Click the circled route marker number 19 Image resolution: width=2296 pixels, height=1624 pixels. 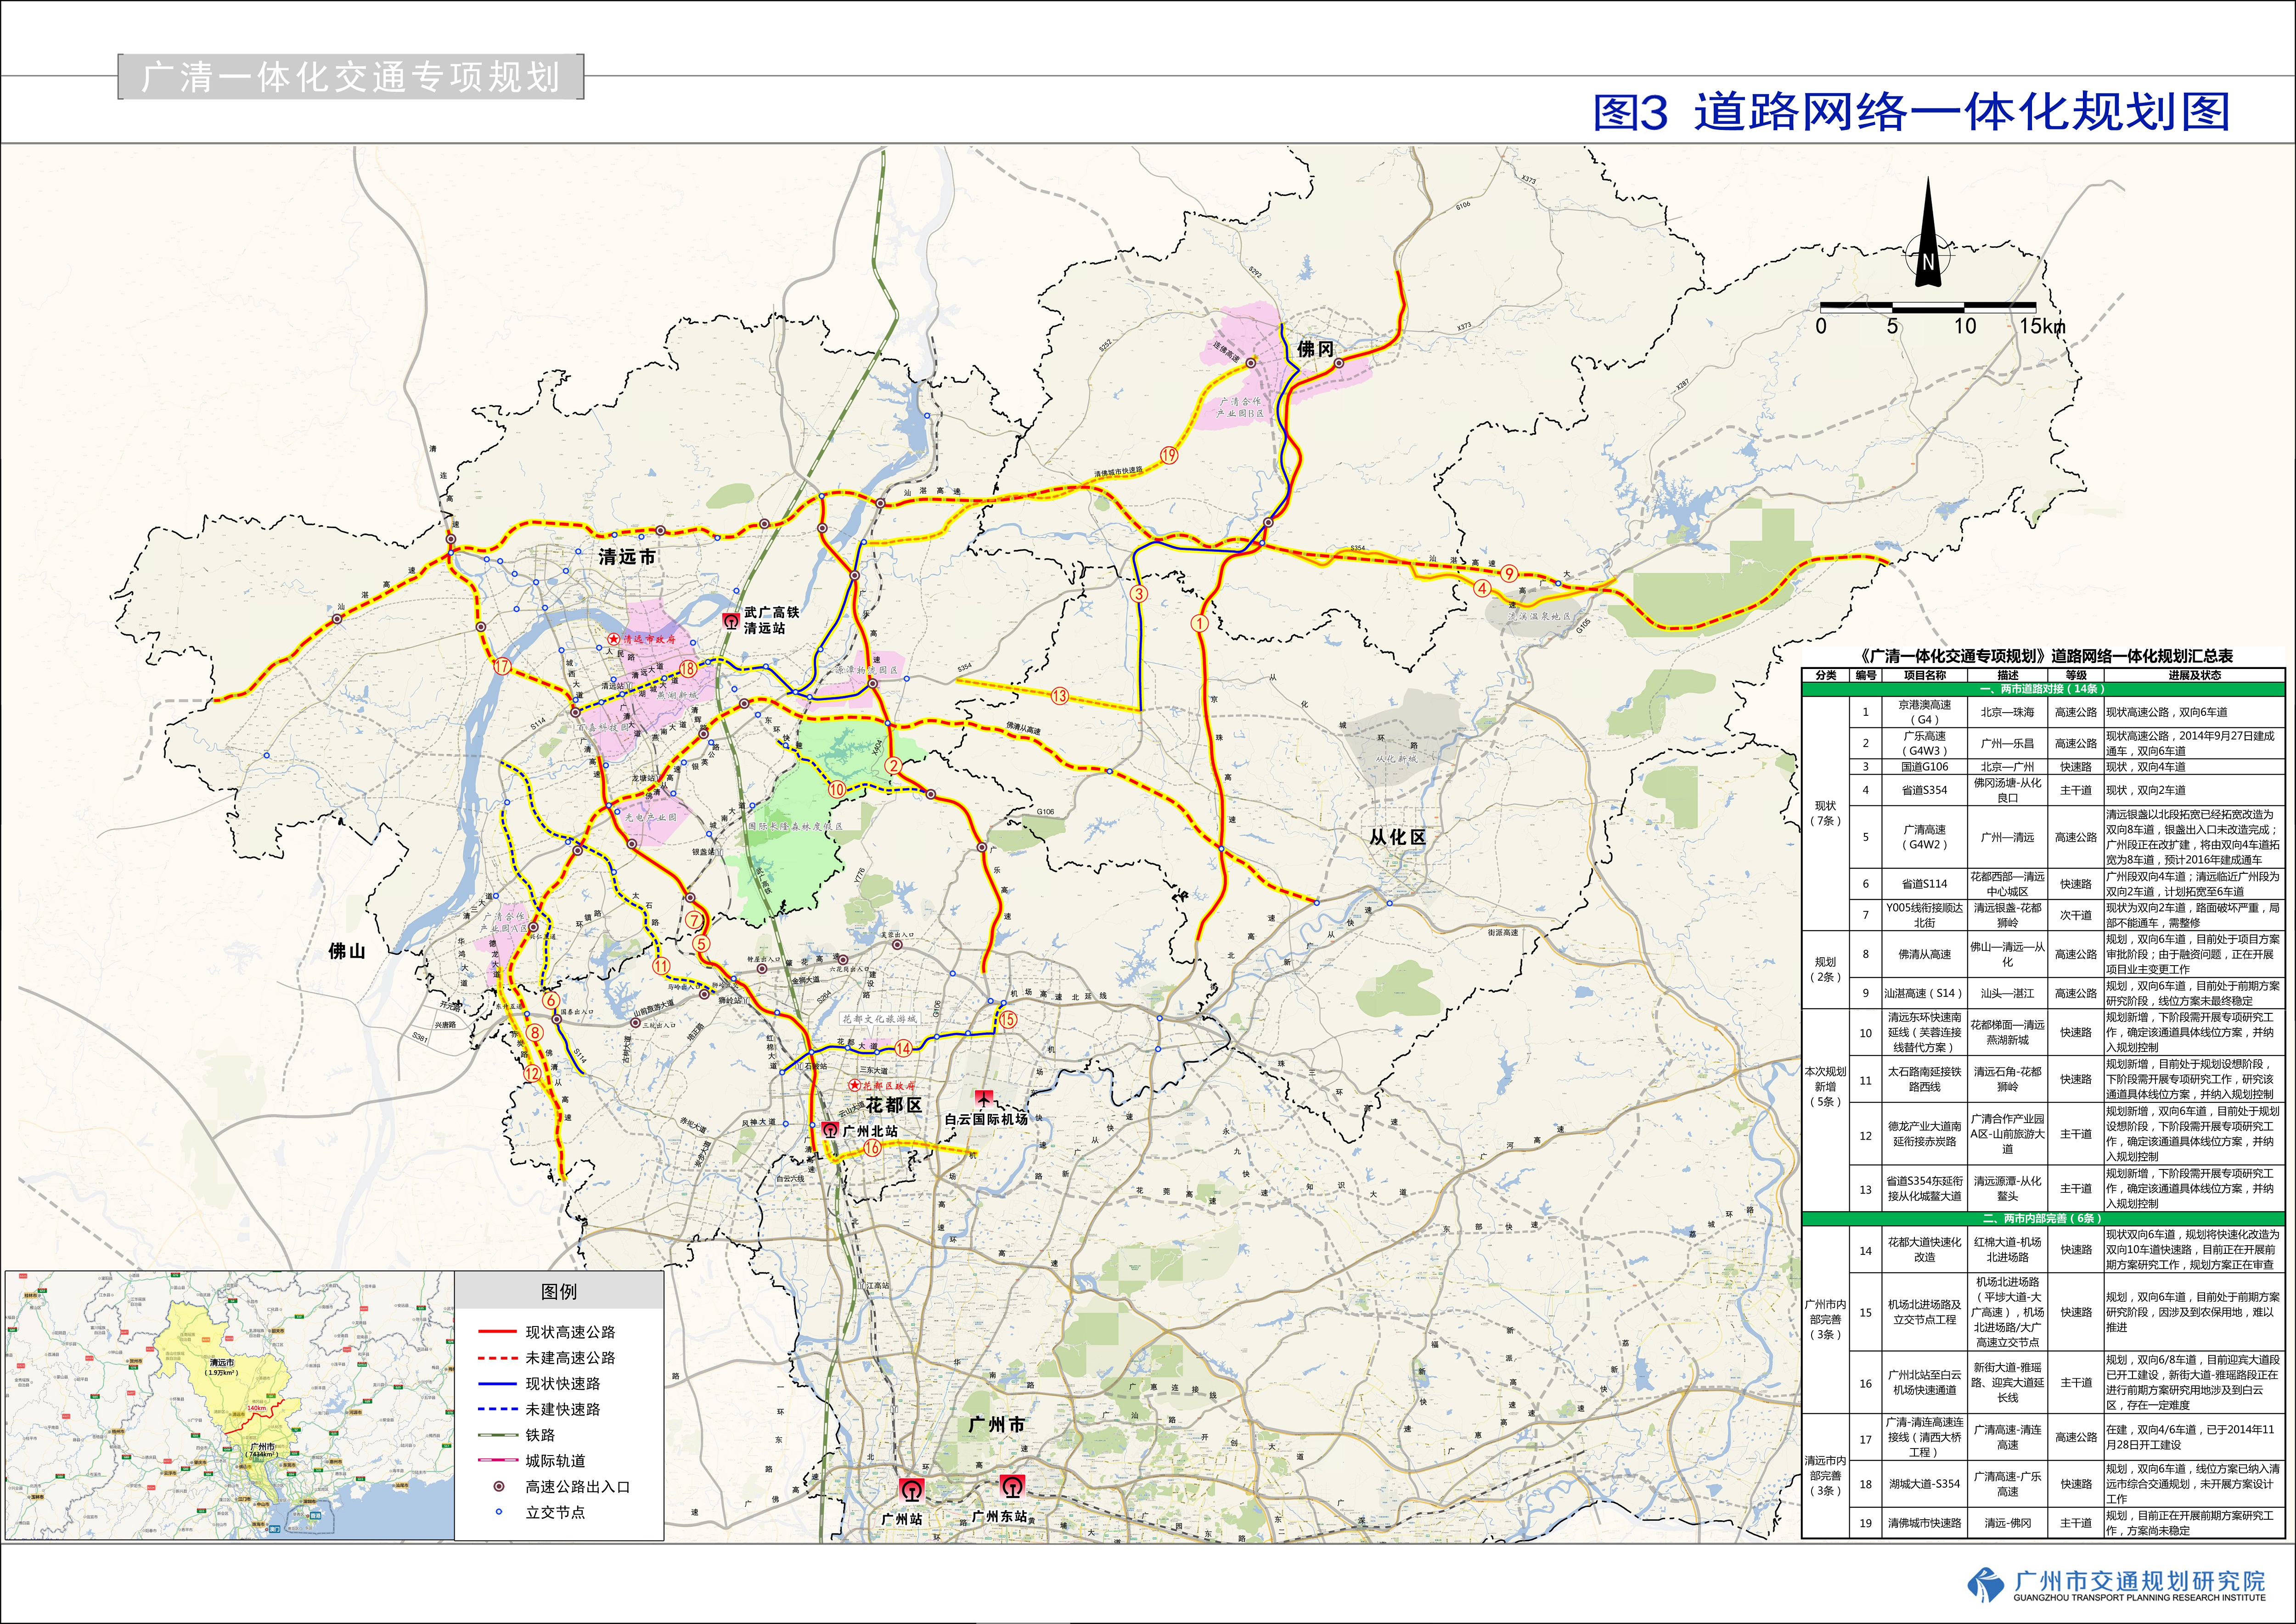(1168, 455)
